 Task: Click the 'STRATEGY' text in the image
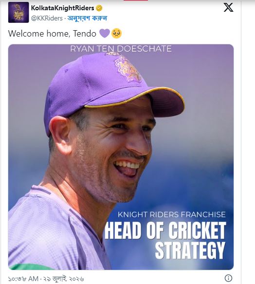coord(190,250)
